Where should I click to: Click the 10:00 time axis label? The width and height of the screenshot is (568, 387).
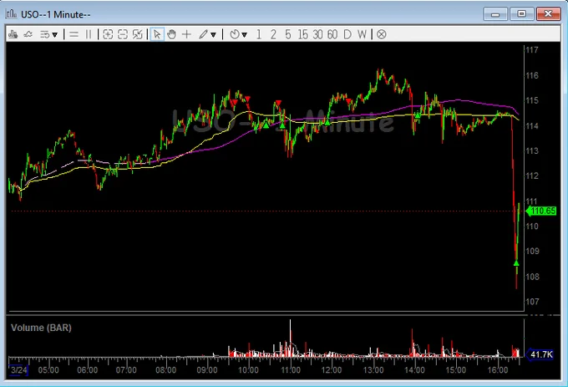pyautogui.click(x=248, y=370)
